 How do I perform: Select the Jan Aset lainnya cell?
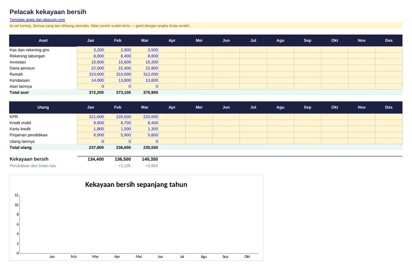(91, 86)
